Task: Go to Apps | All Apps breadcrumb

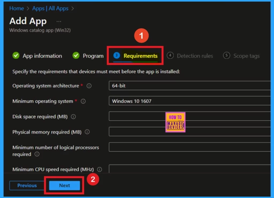Action: (50, 8)
